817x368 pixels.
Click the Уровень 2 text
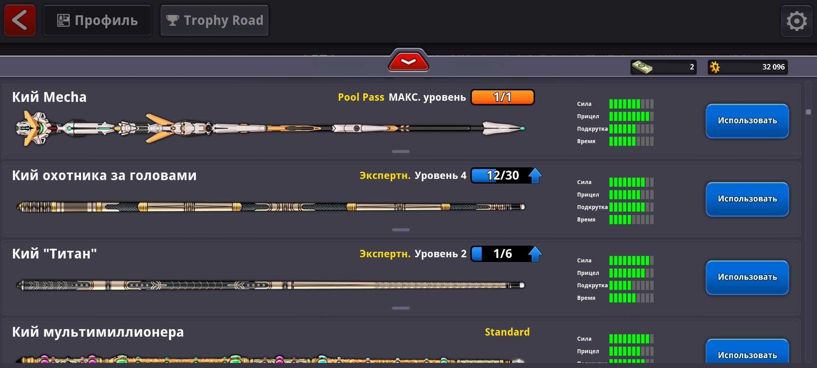pos(440,254)
